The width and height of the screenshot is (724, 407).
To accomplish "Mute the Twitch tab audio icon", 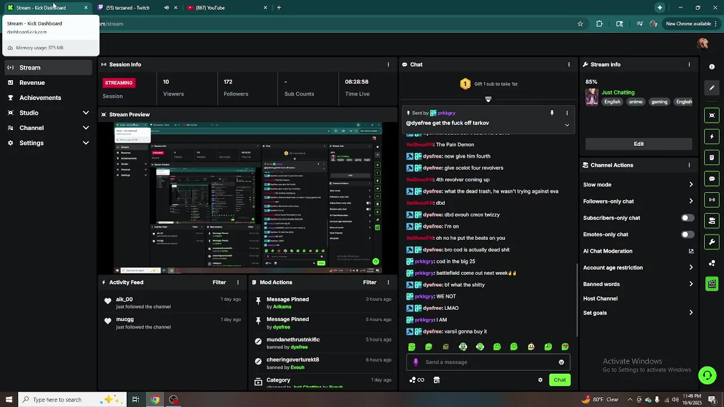I will [166, 8].
